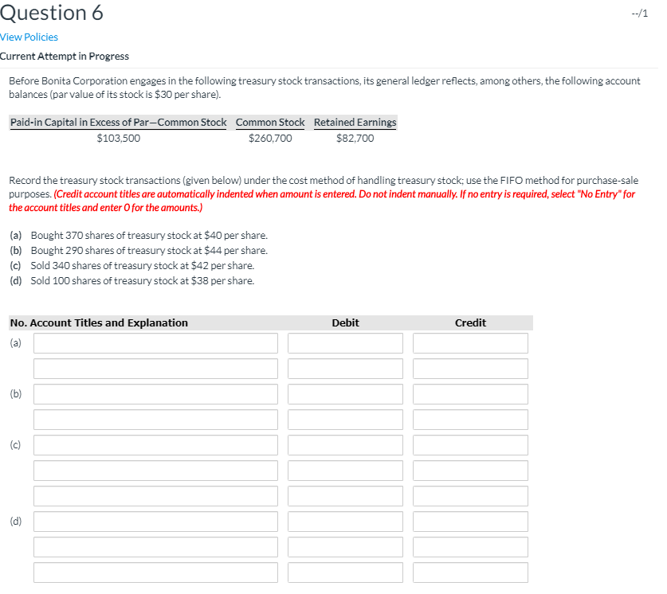Click the first account title field for entry (d)
The image size is (667, 594).
[155, 521]
